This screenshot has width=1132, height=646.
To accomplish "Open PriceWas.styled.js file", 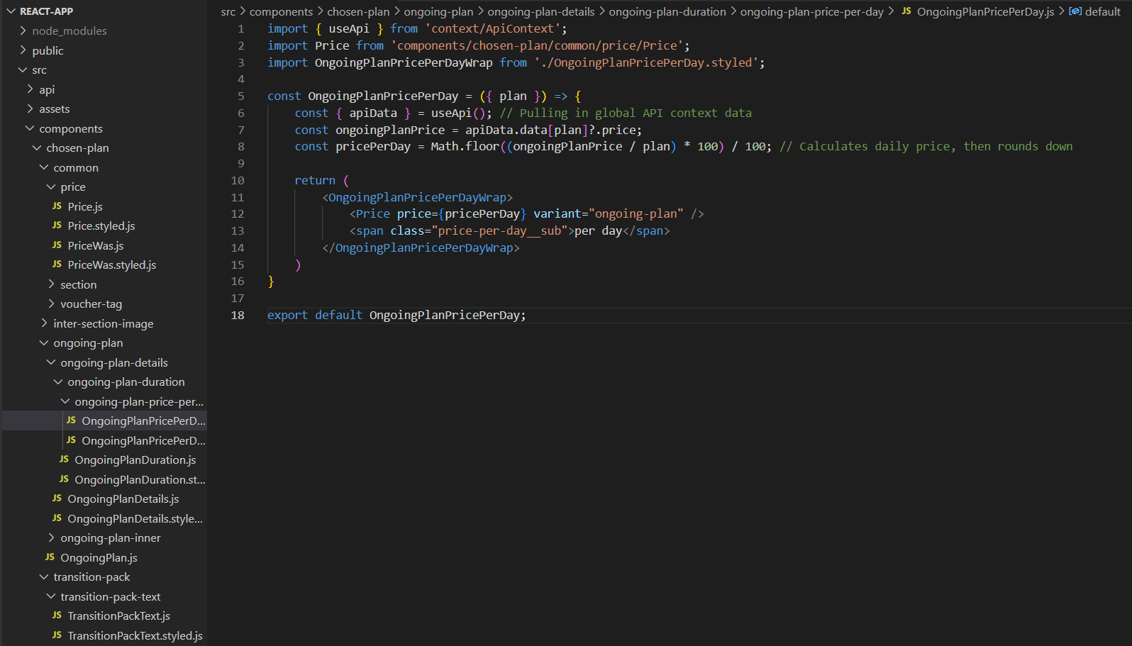I will tap(112, 264).
